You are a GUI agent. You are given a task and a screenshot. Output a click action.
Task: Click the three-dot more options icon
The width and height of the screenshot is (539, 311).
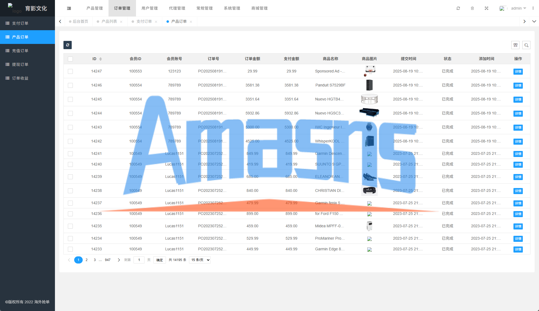(533, 8)
